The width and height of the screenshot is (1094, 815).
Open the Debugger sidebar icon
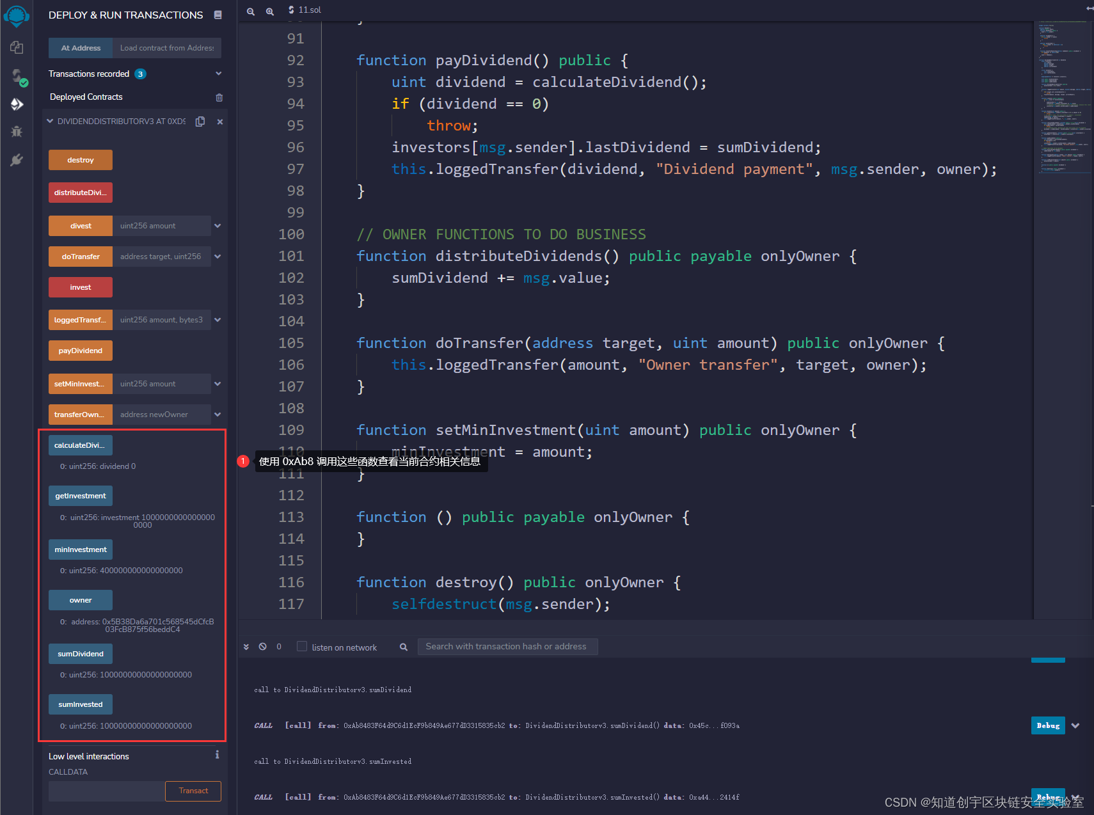point(17,132)
